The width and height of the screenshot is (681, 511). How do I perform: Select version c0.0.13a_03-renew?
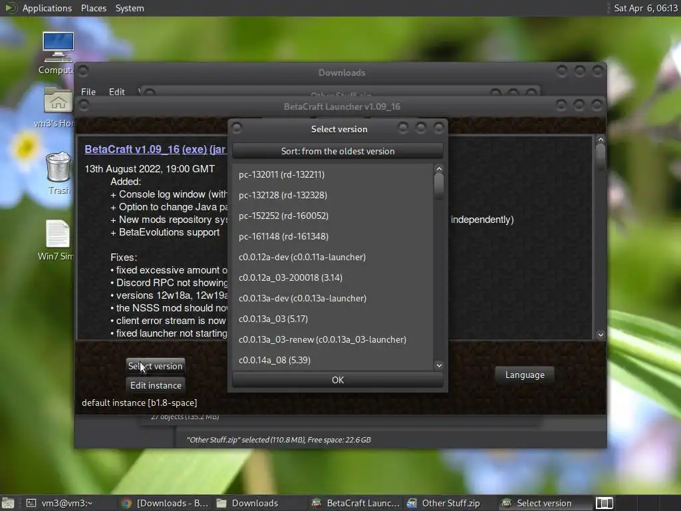point(333,340)
